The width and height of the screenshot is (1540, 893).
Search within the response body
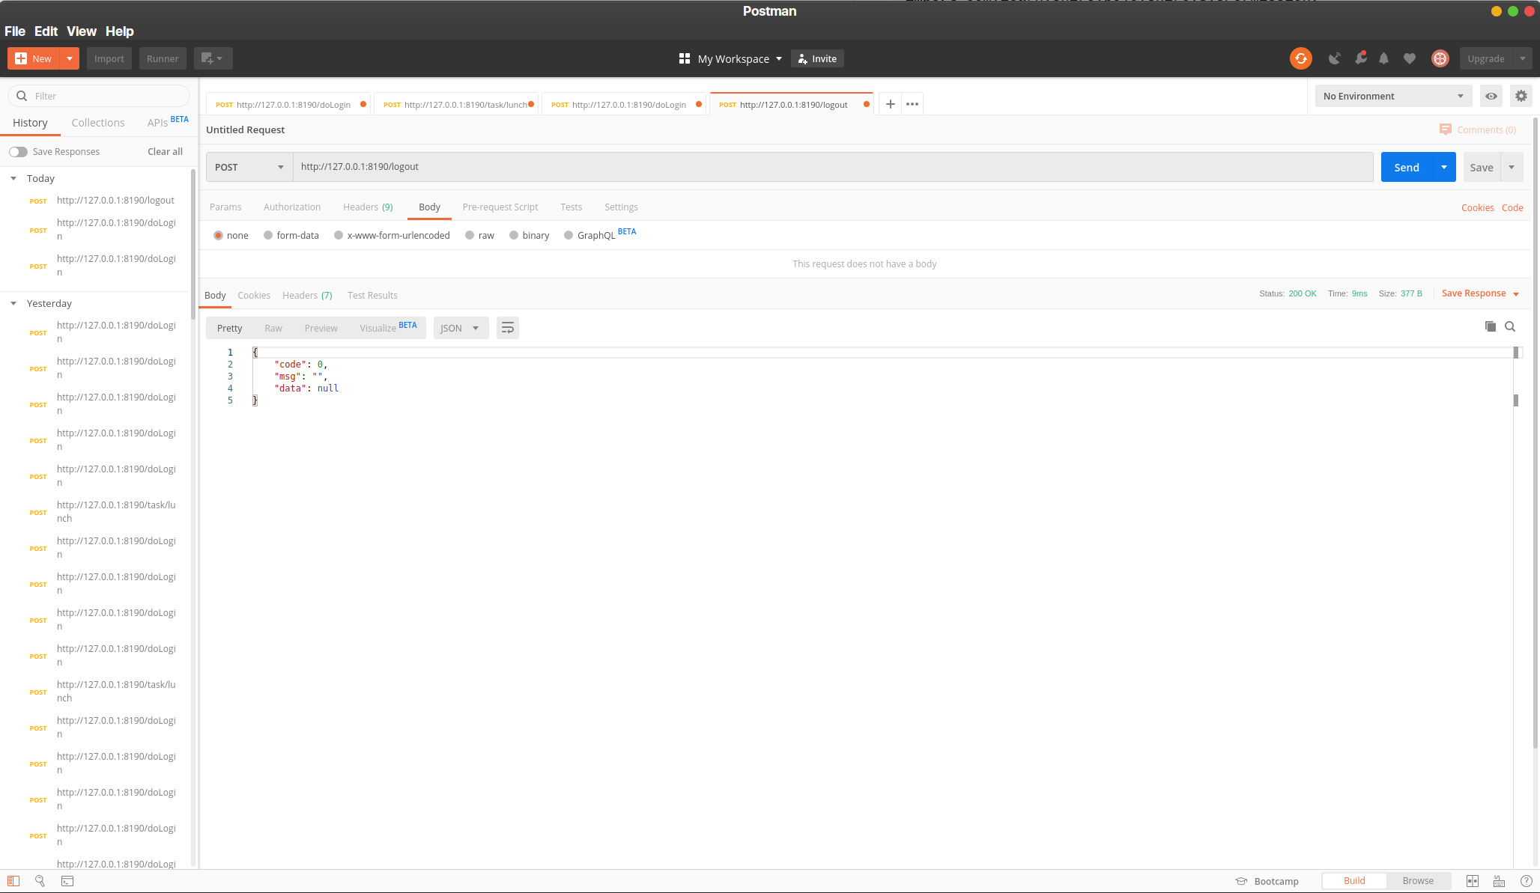[1510, 326]
